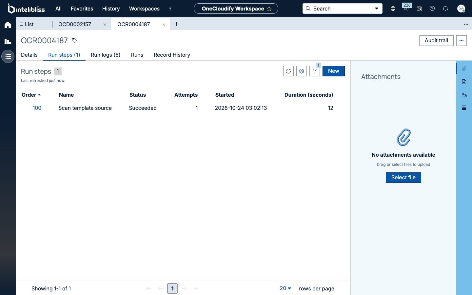Favorite the OneCloudify Workspace star
The width and height of the screenshot is (472, 295).
[269, 9]
